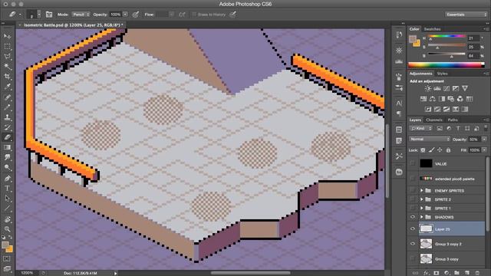Switch to the Paths tab
Screen dimensions: 491x276
point(453,120)
